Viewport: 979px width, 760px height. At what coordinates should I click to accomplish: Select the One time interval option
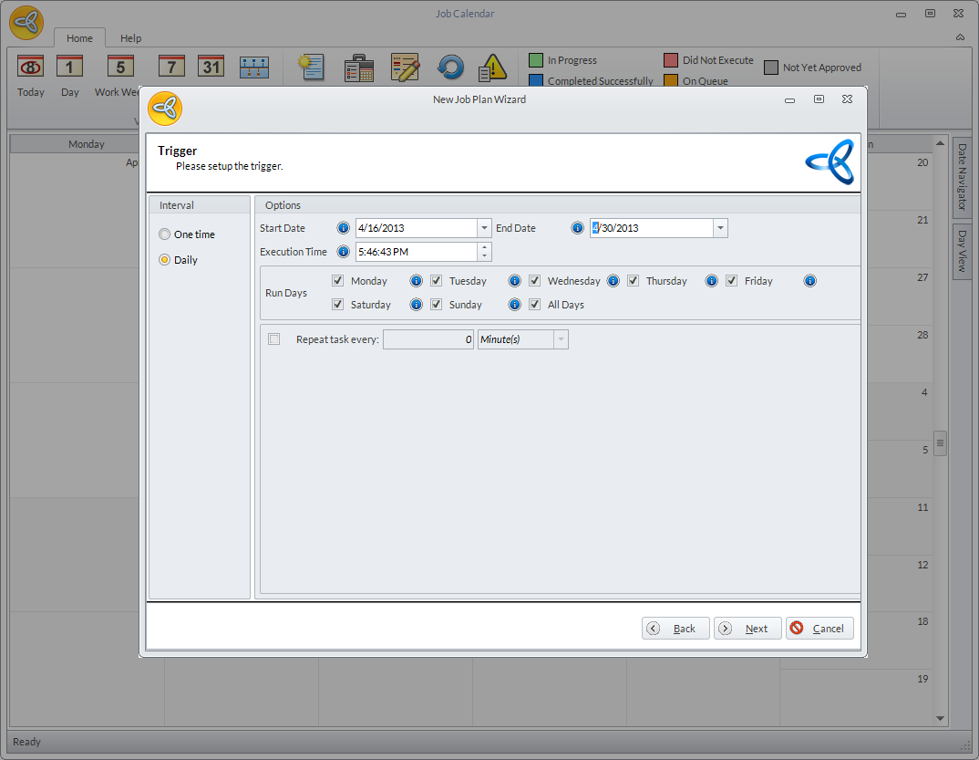click(x=165, y=234)
